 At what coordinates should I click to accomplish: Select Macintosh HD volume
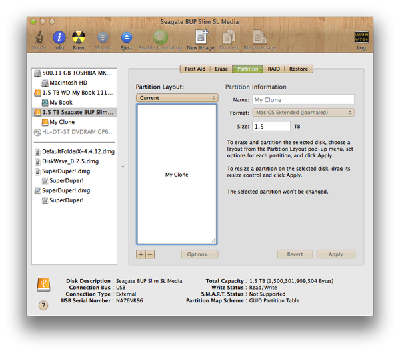point(74,83)
